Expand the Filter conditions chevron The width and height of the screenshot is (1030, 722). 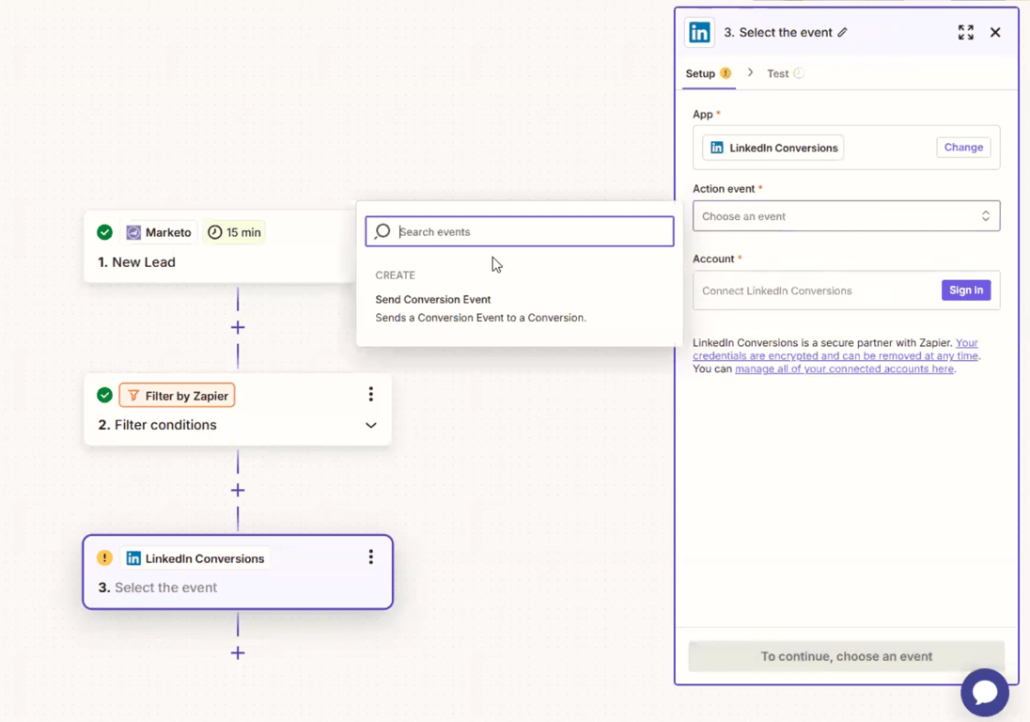(x=371, y=425)
